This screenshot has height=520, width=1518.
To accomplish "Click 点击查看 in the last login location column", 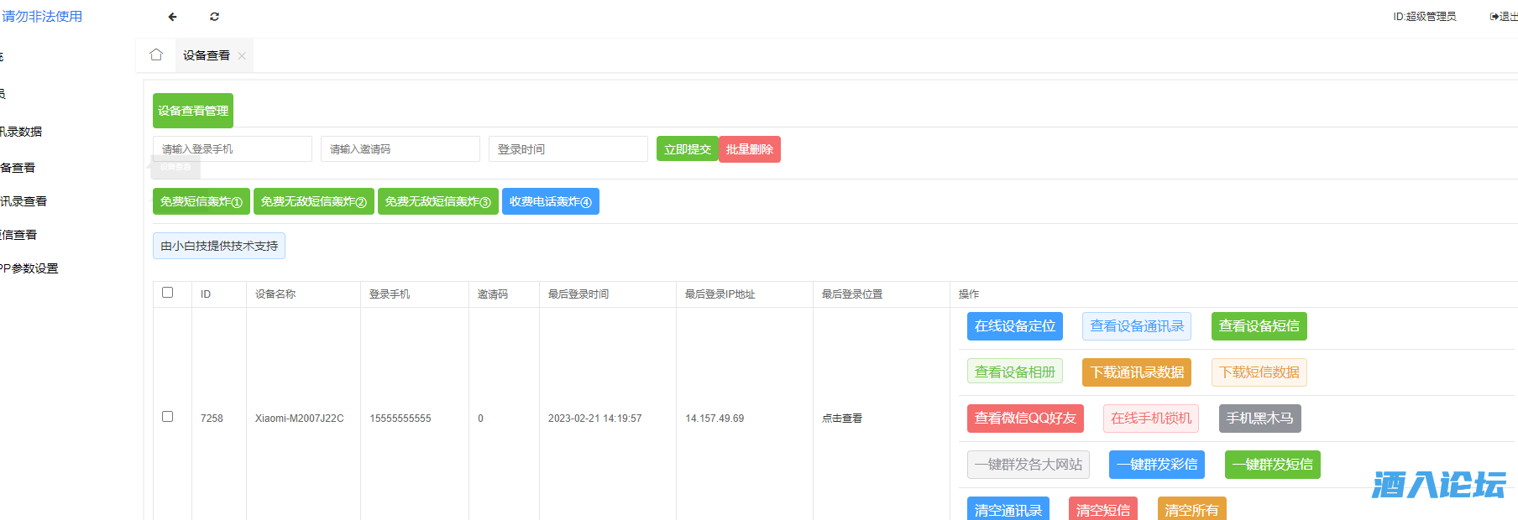I will pos(842,419).
